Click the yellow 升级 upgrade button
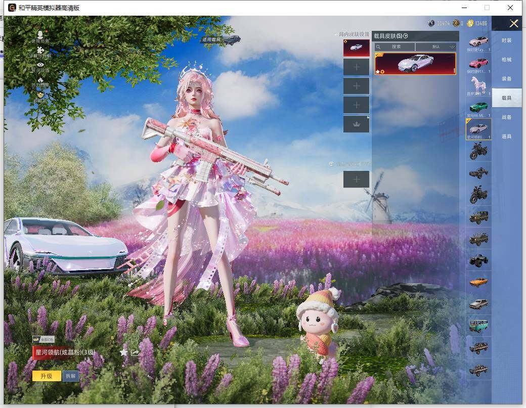 (x=47, y=376)
